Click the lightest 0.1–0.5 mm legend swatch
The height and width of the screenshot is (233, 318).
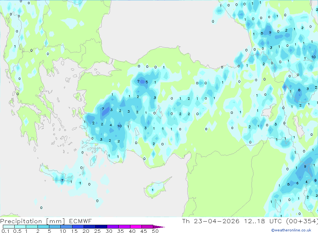point(9,227)
